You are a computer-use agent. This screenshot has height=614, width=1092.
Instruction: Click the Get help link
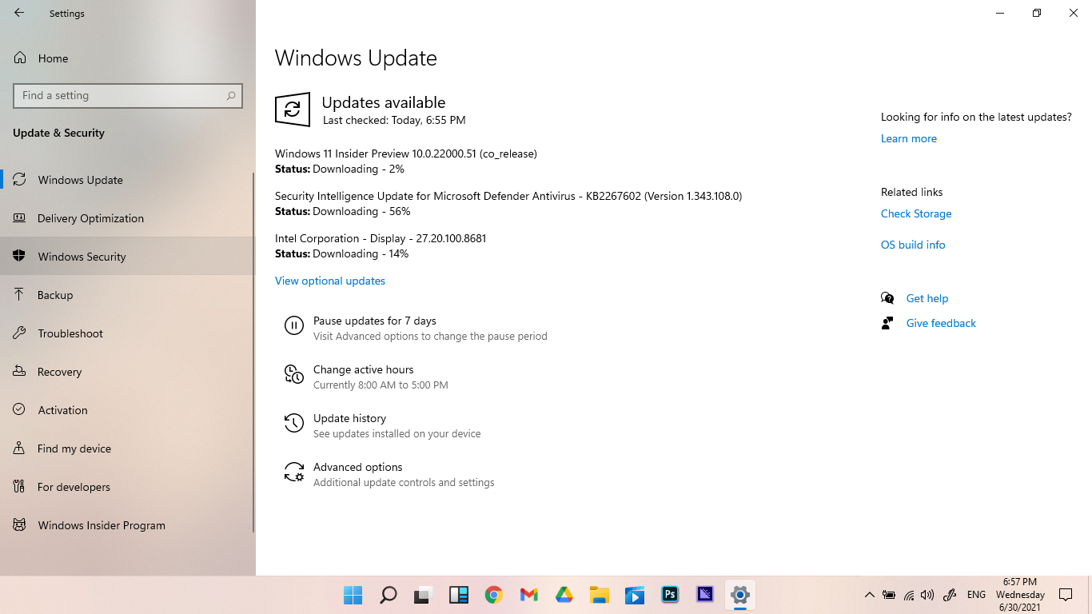927,298
